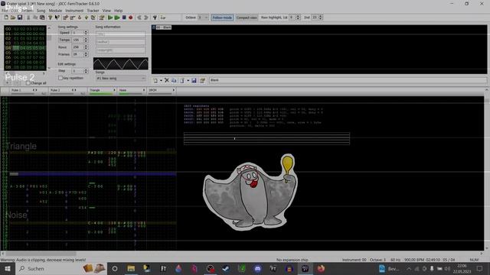
Task: Open the Instrument menu
Action: (x=74, y=11)
